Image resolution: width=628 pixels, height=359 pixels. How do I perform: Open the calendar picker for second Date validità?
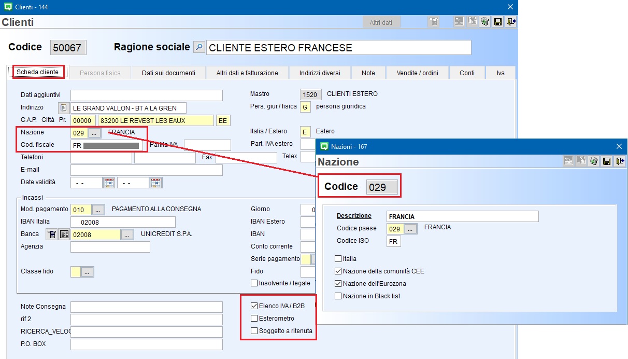[x=156, y=183]
